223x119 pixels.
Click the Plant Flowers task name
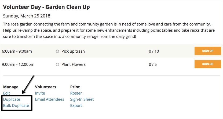(74, 64)
